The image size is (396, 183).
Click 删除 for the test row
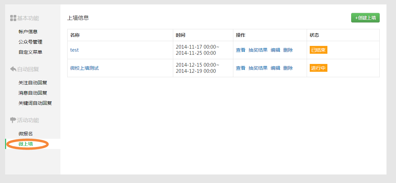288,50
